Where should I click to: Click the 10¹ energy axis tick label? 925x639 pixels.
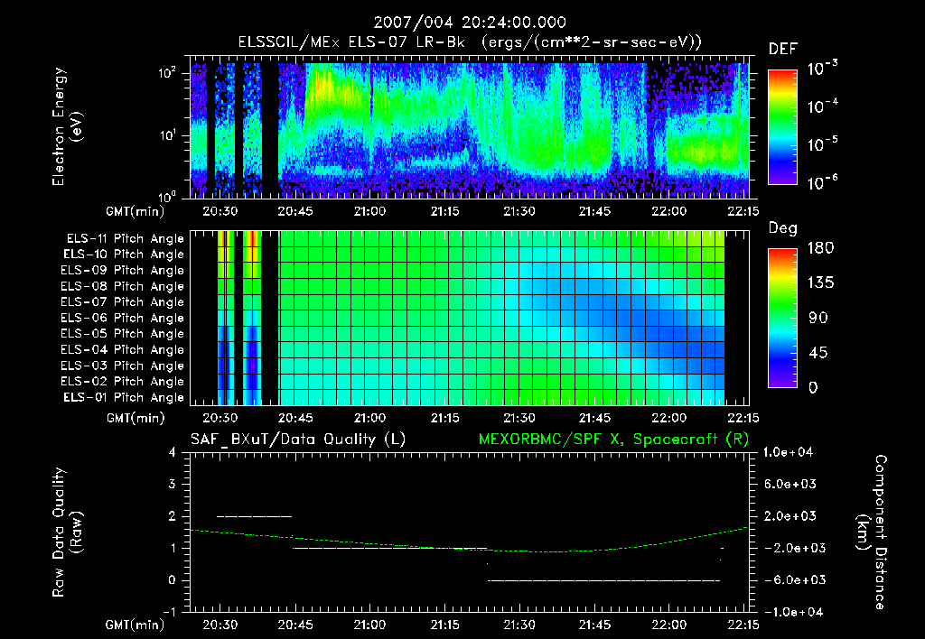click(167, 135)
